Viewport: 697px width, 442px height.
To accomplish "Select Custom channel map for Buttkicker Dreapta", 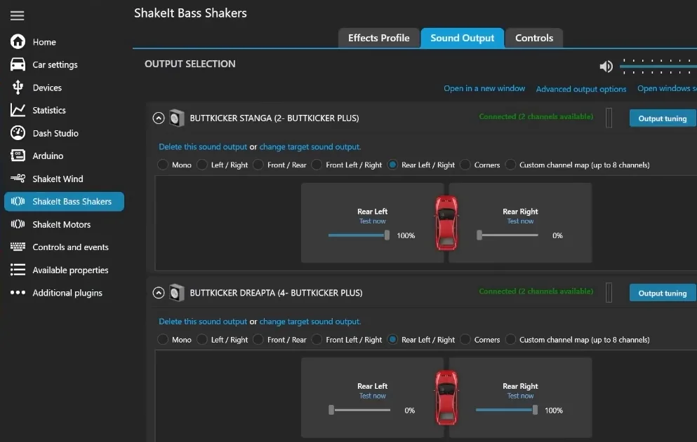I will 578,340.
